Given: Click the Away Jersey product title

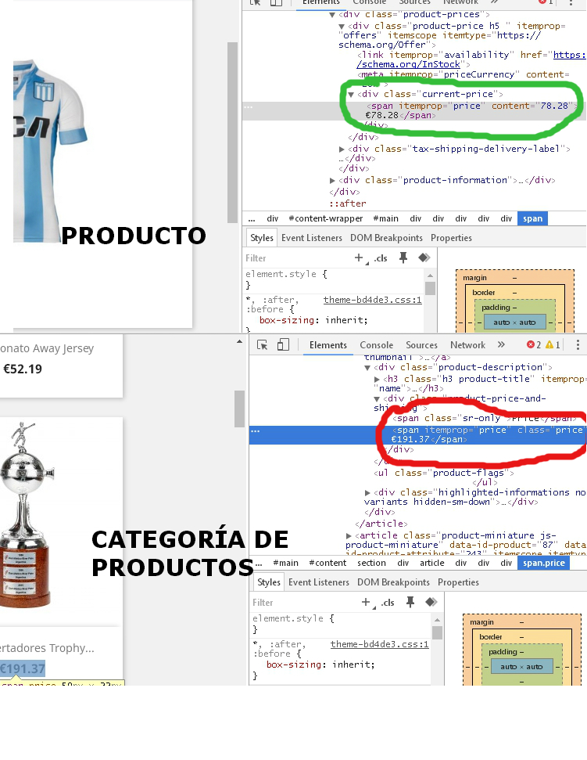Looking at the screenshot, I should pos(47,348).
